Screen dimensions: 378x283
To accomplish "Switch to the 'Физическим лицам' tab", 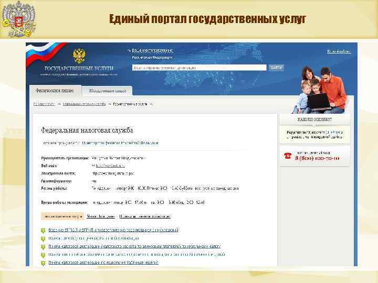I will [55, 91].
